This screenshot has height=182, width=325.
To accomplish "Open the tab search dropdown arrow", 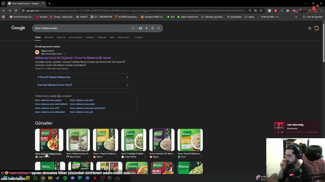I will [3, 3].
